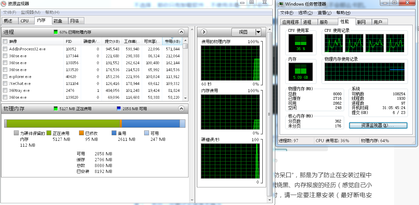This screenshot has width=419, height=205.
Task: Select the explorer.exe process name
Action: [20, 77]
